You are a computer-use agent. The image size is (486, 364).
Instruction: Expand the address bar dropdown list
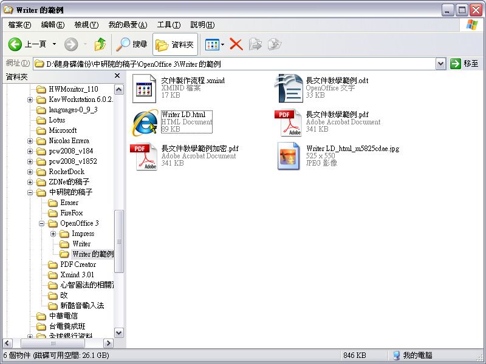pos(440,64)
